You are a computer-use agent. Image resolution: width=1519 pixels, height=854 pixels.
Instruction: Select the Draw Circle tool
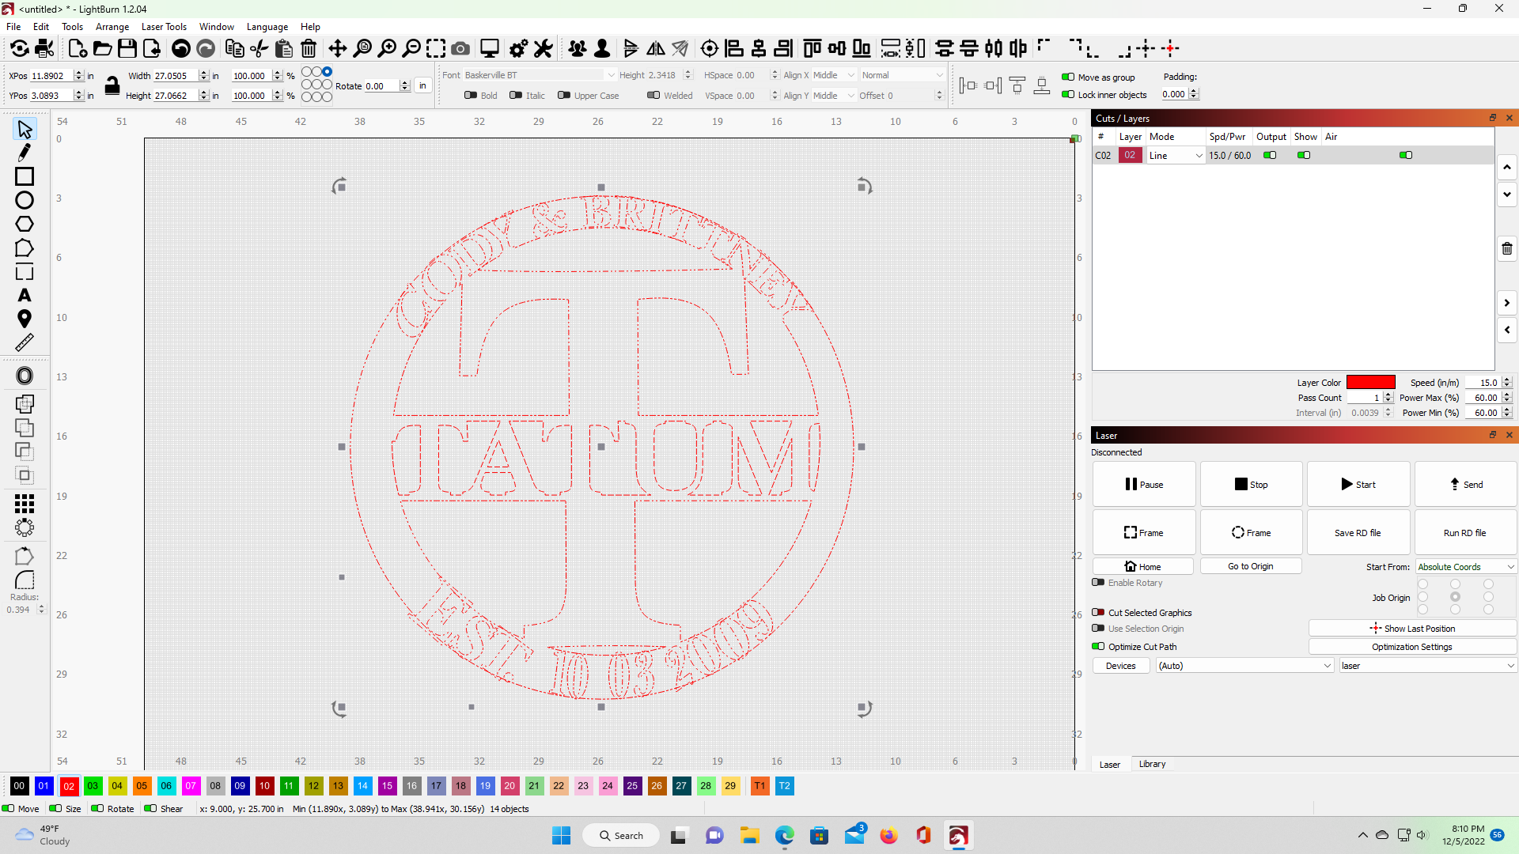point(24,200)
